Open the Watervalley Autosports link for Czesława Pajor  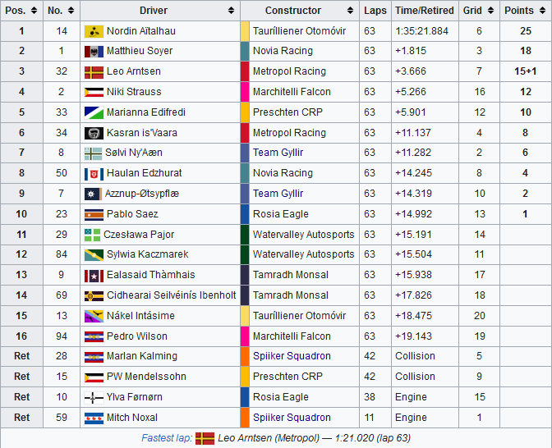click(x=304, y=235)
